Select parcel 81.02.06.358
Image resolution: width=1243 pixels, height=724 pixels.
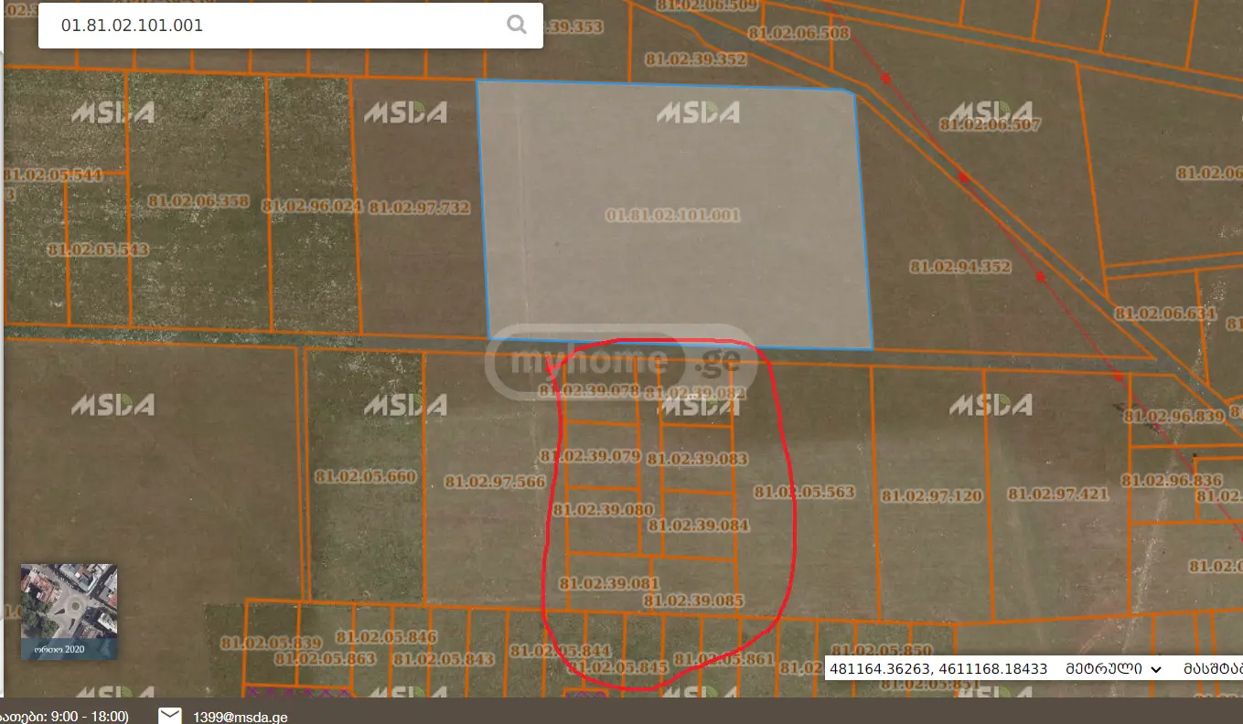coord(198,200)
